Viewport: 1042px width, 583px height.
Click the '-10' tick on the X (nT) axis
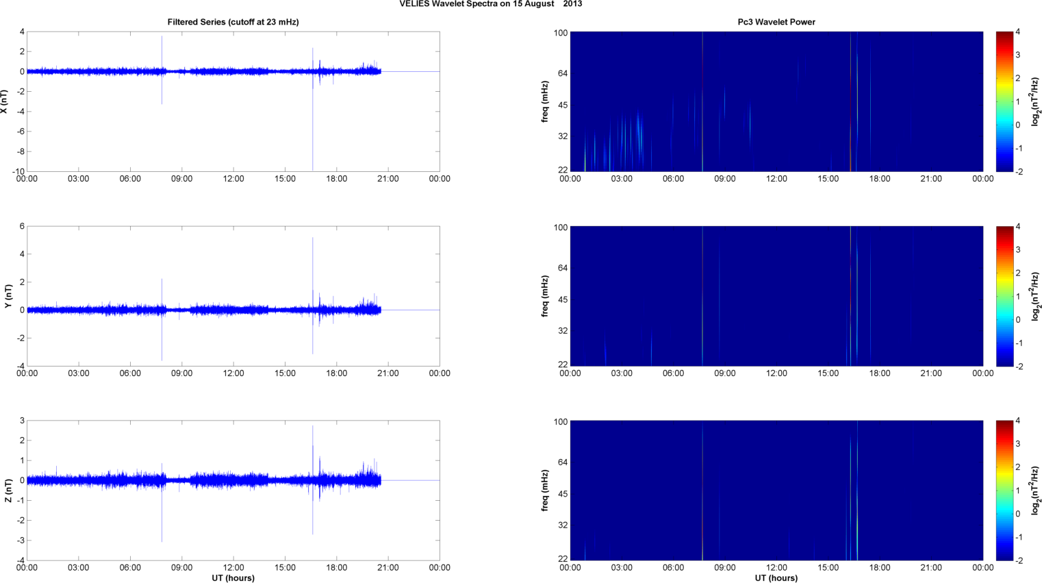[18, 171]
